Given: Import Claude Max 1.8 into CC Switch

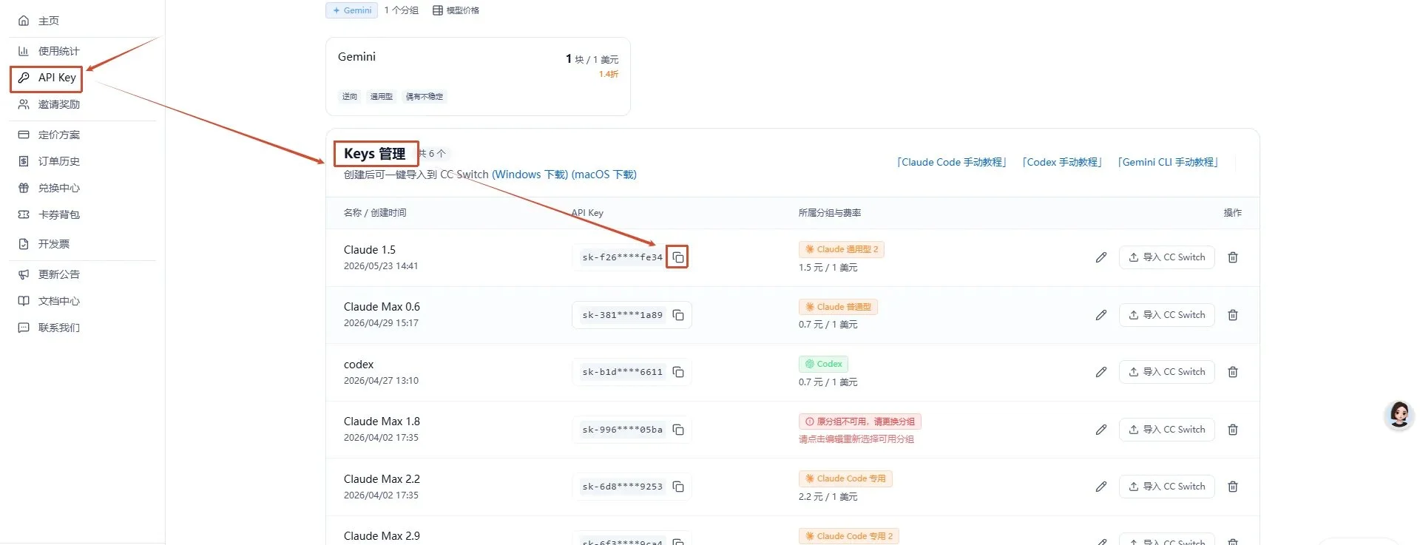Looking at the screenshot, I should coord(1166,430).
